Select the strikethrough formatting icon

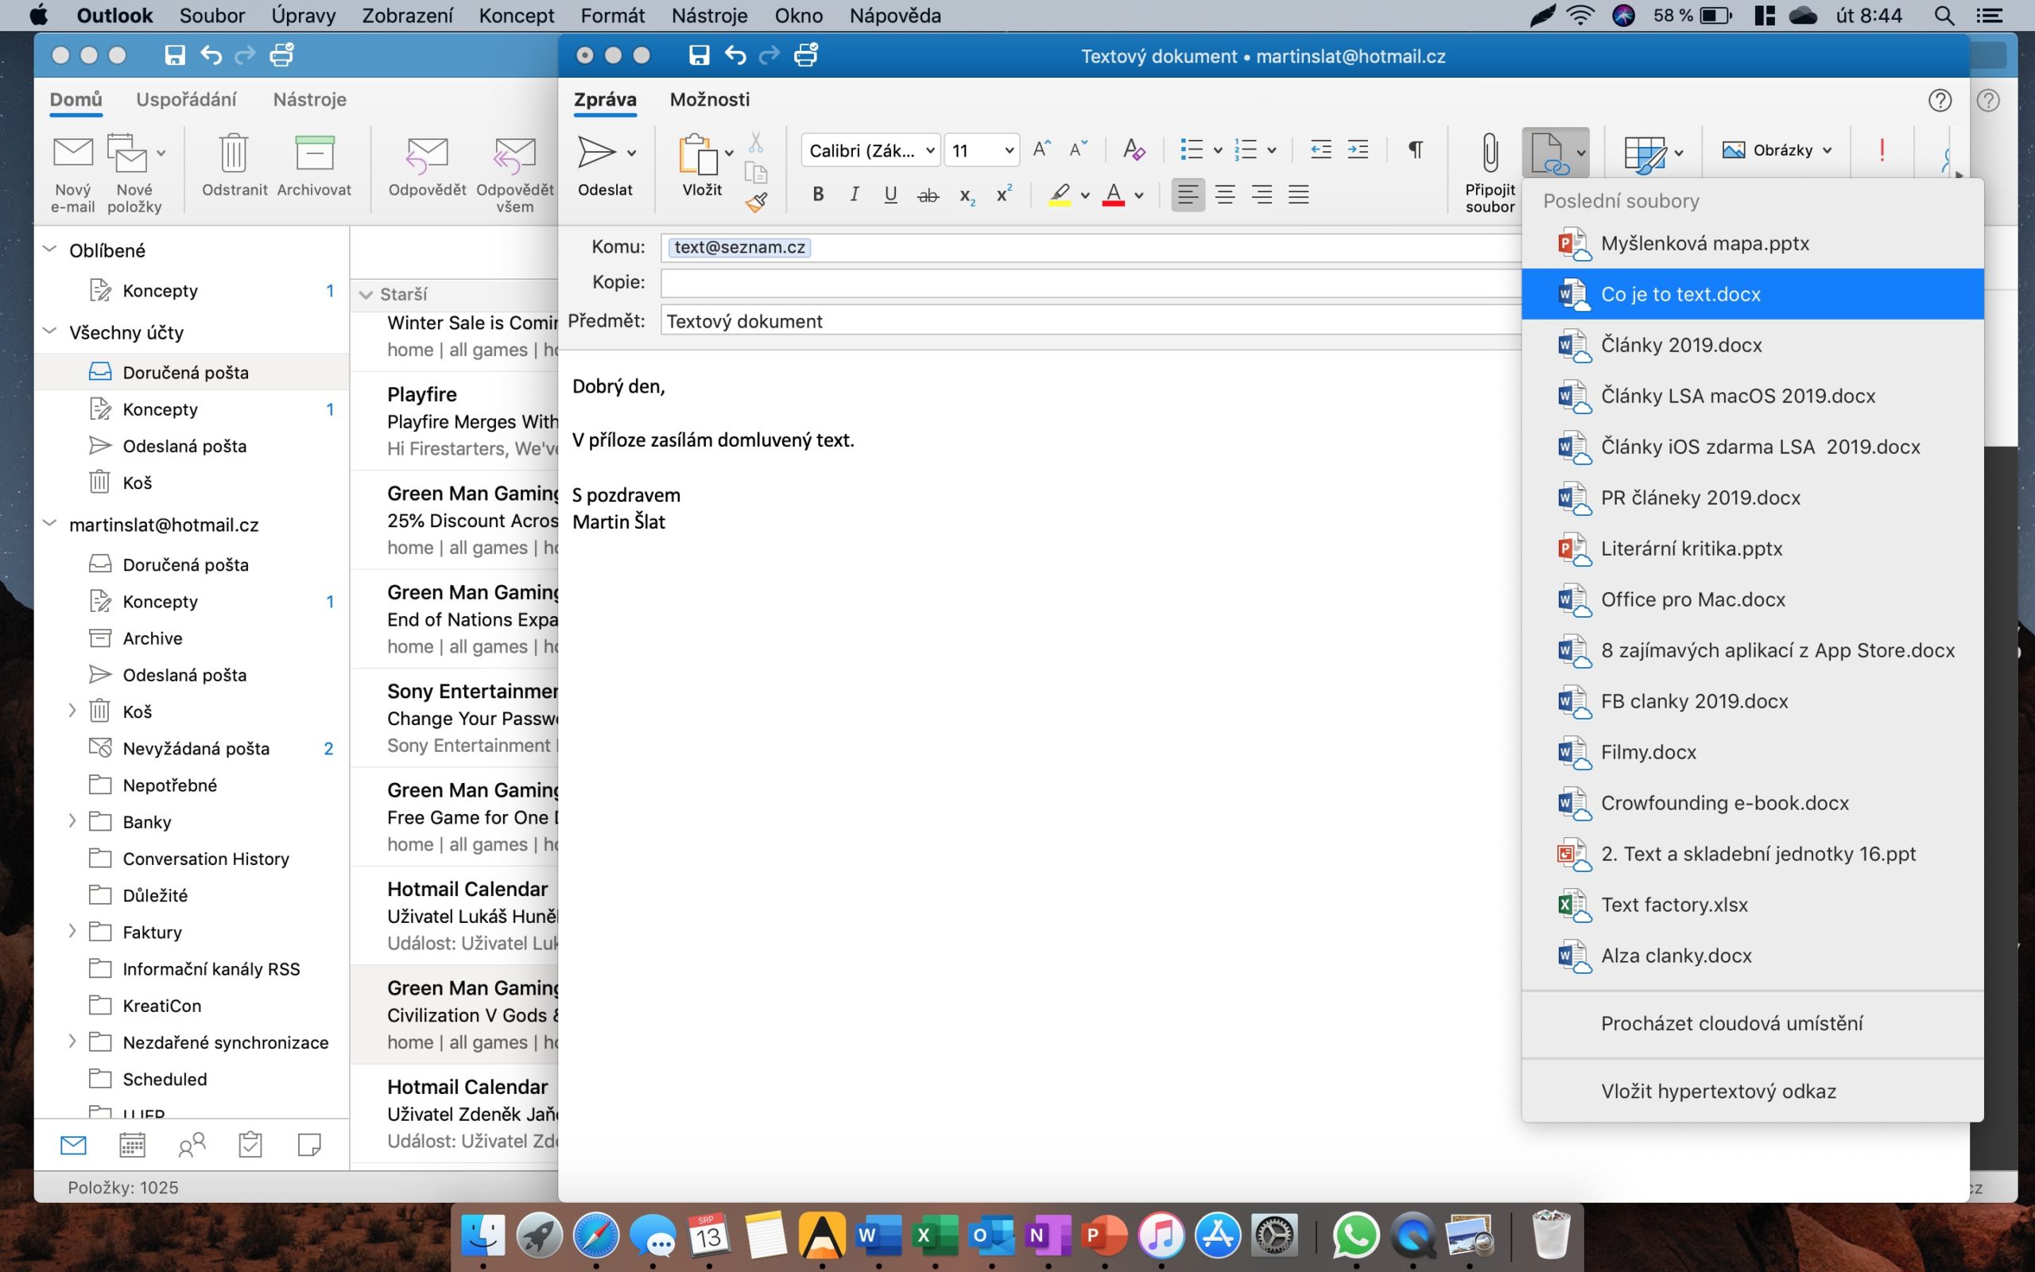pyautogui.click(x=927, y=194)
